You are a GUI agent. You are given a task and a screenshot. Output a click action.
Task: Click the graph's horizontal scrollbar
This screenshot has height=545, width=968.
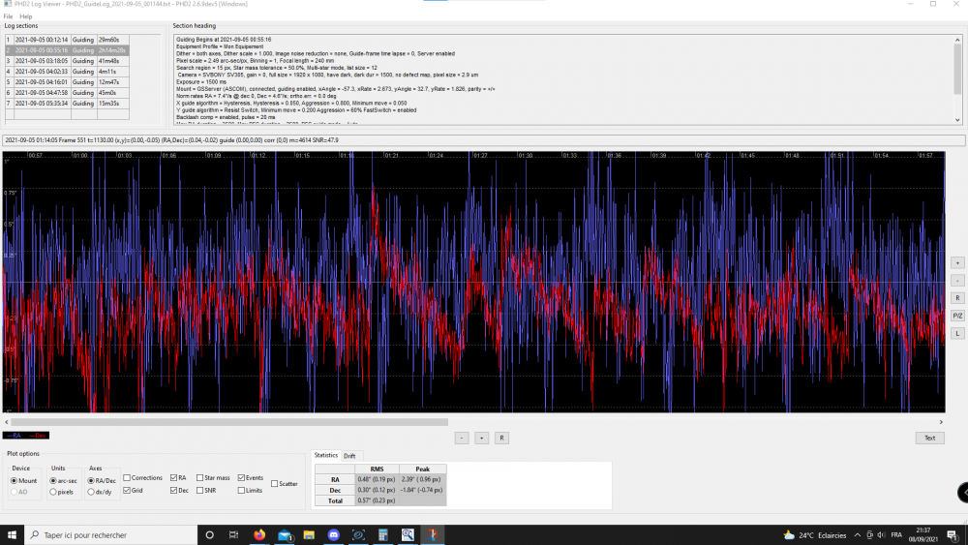tap(226, 422)
